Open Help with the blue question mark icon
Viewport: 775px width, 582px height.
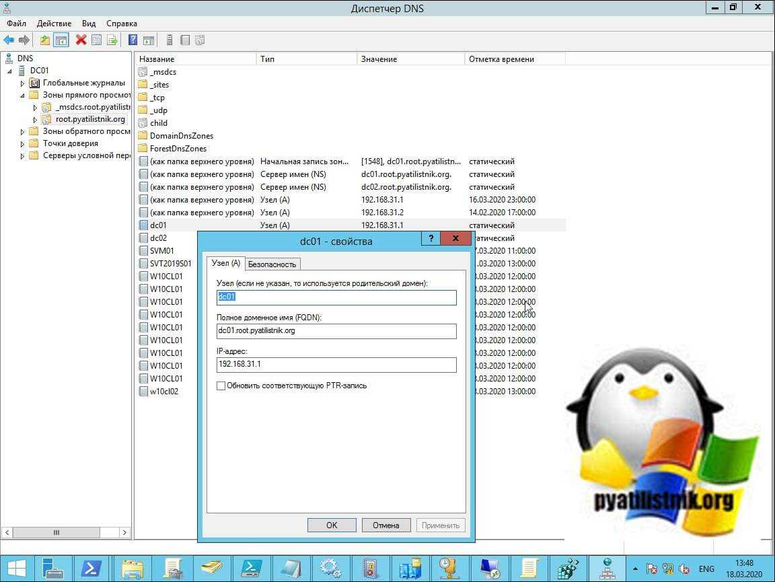(x=133, y=40)
